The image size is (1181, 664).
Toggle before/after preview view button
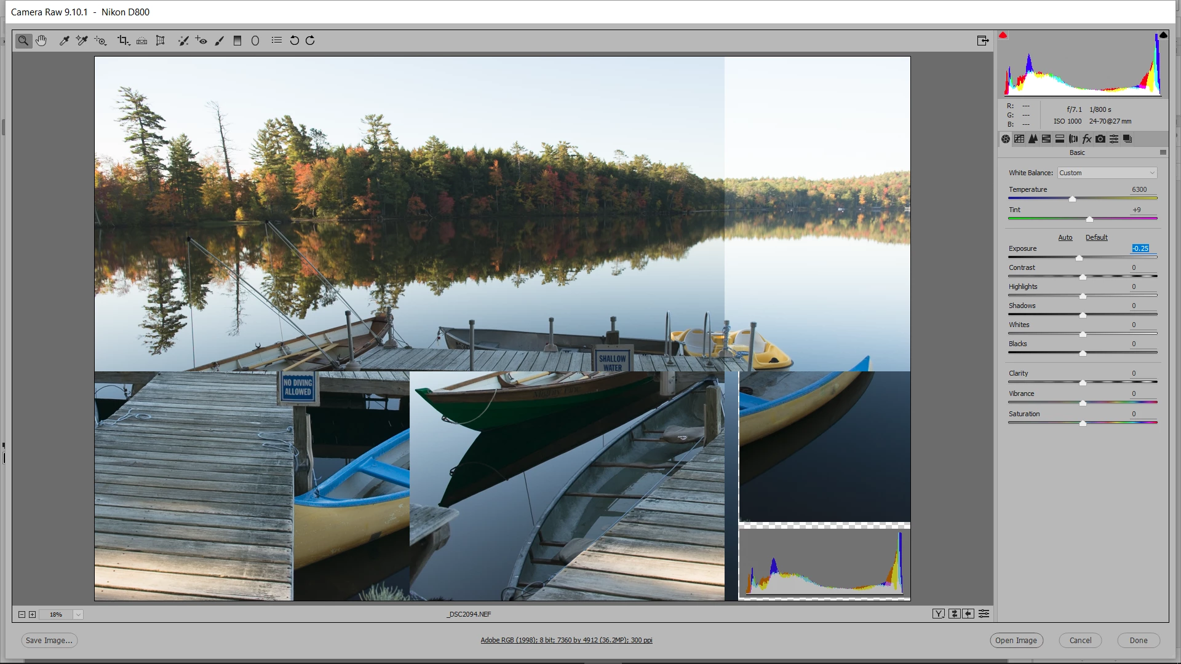(x=938, y=614)
